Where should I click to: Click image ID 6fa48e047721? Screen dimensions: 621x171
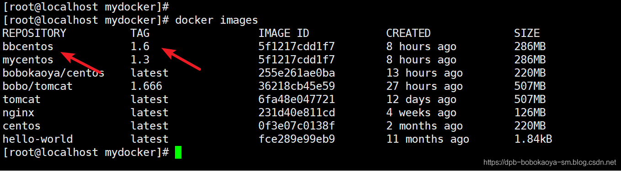point(297,99)
